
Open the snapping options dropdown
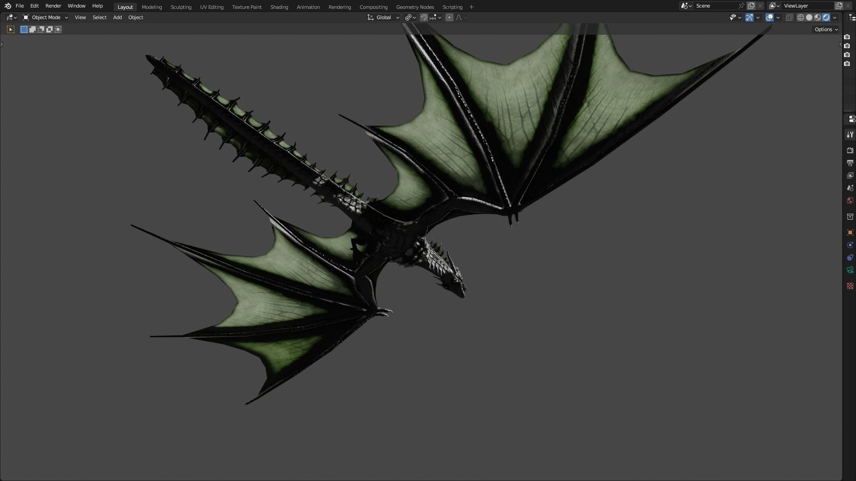[436, 17]
